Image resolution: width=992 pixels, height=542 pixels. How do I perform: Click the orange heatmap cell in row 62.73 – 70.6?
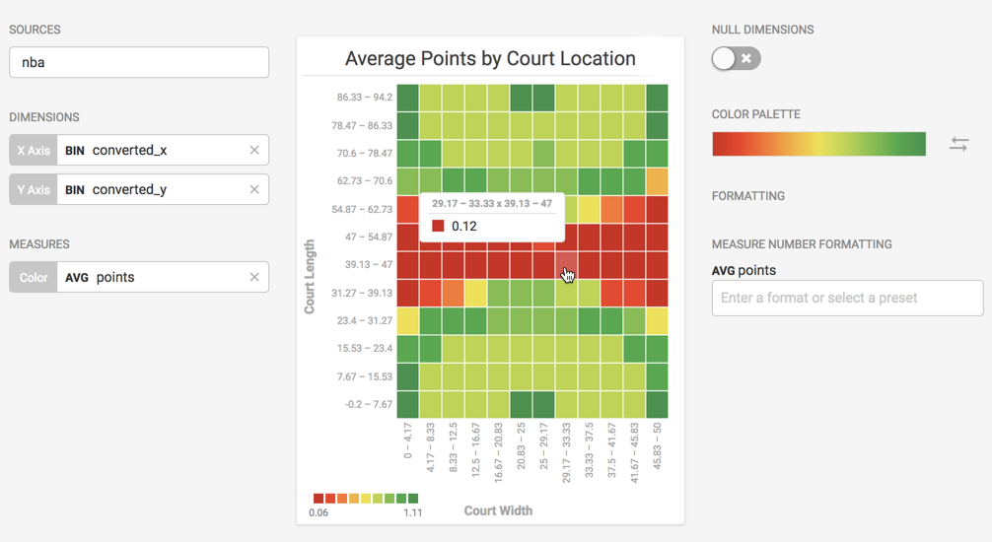point(657,181)
